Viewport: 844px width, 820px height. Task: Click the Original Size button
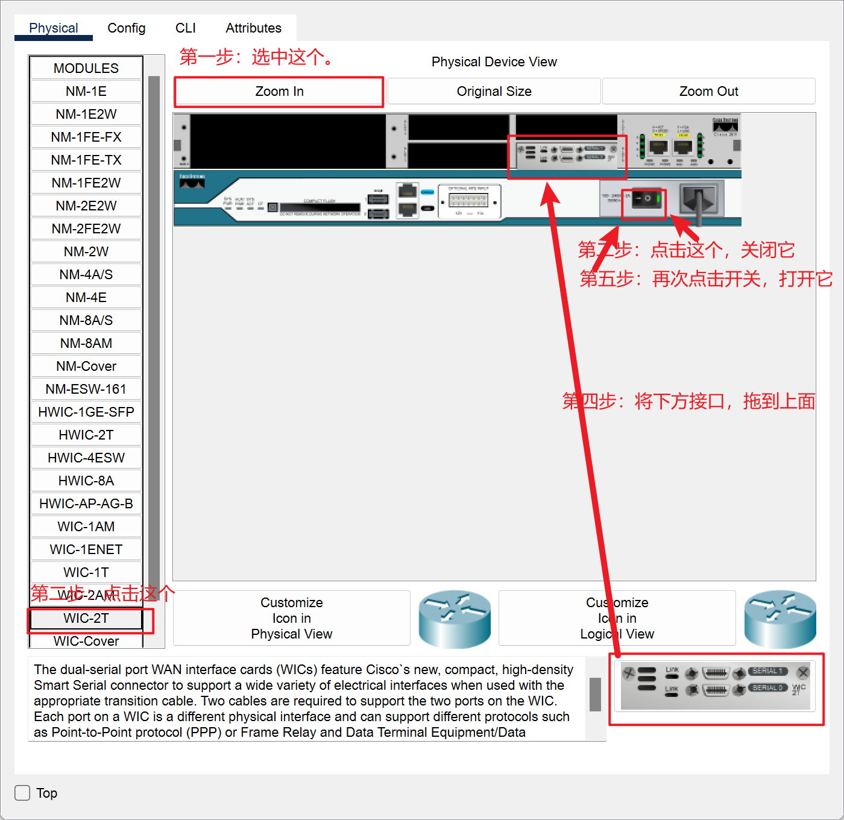coord(494,92)
